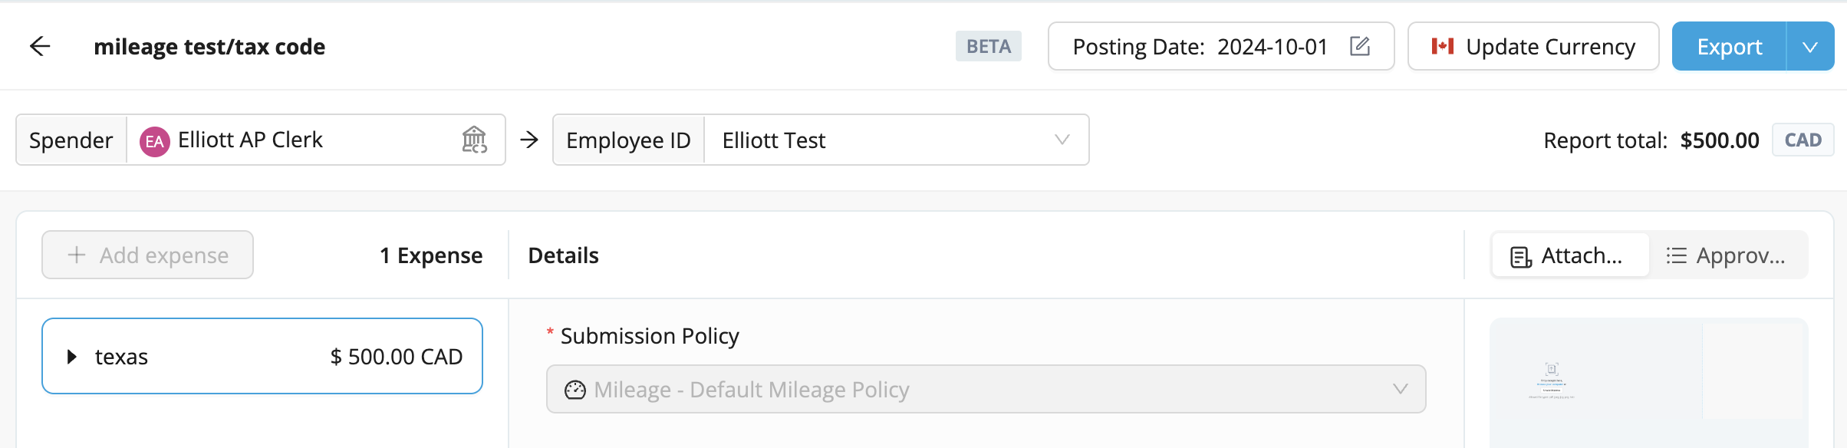This screenshot has width=1847, height=448.
Task: Switch to the Approvals tab
Action: click(1727, 255)
